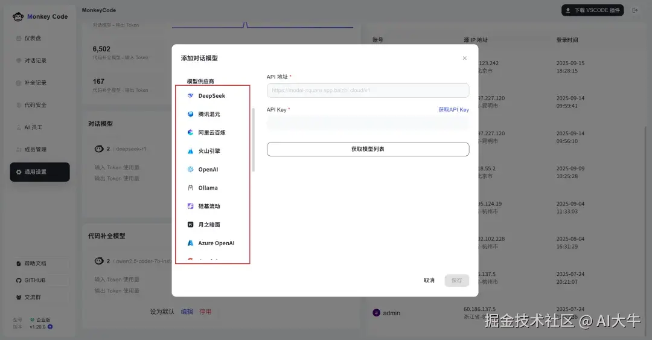Click the 167 token count
652x340 pixels.
click(x=98, y=81)
